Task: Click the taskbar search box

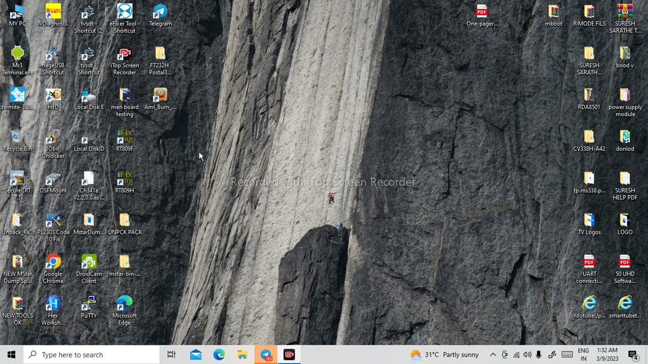Action: pos(92,354)
